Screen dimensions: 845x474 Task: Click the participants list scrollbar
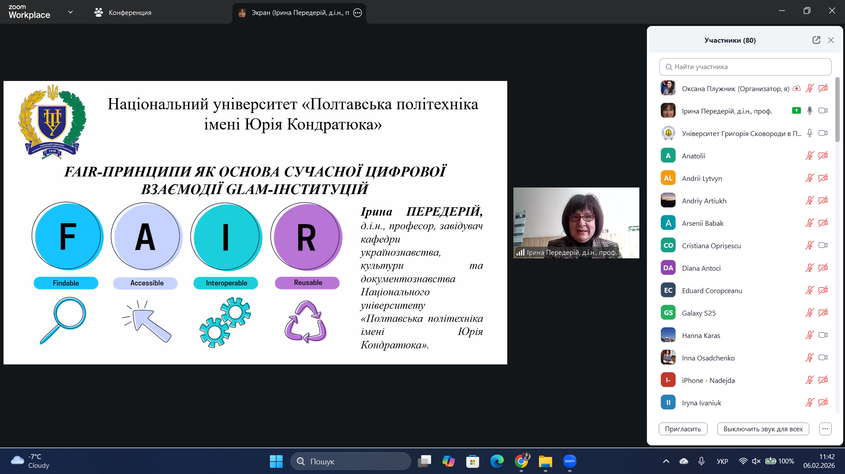coord(837,110)
